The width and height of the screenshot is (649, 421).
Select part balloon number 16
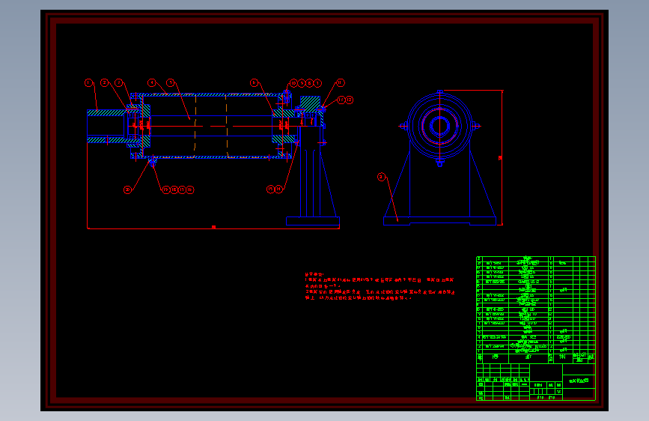(x=190, y=190)
